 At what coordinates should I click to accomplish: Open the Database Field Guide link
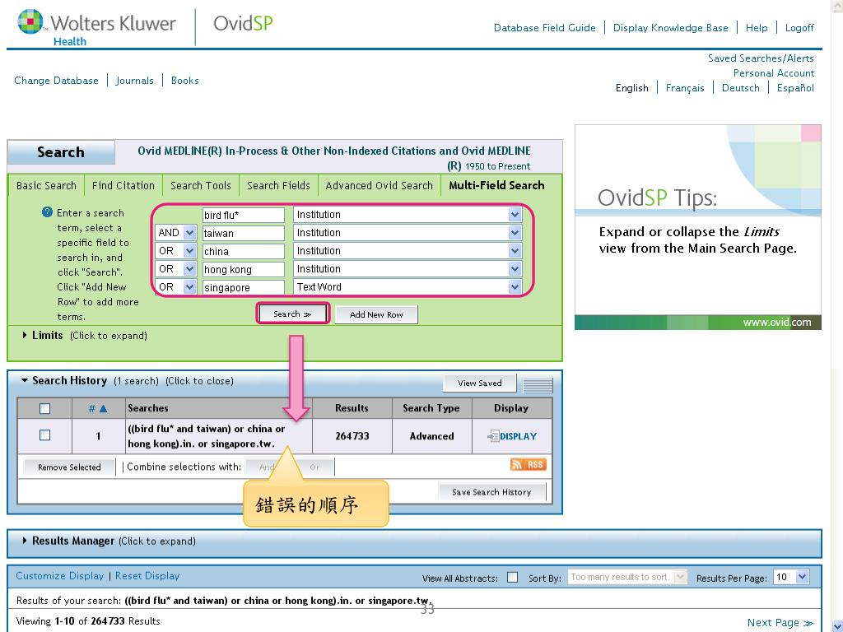(x=545, y=28)
